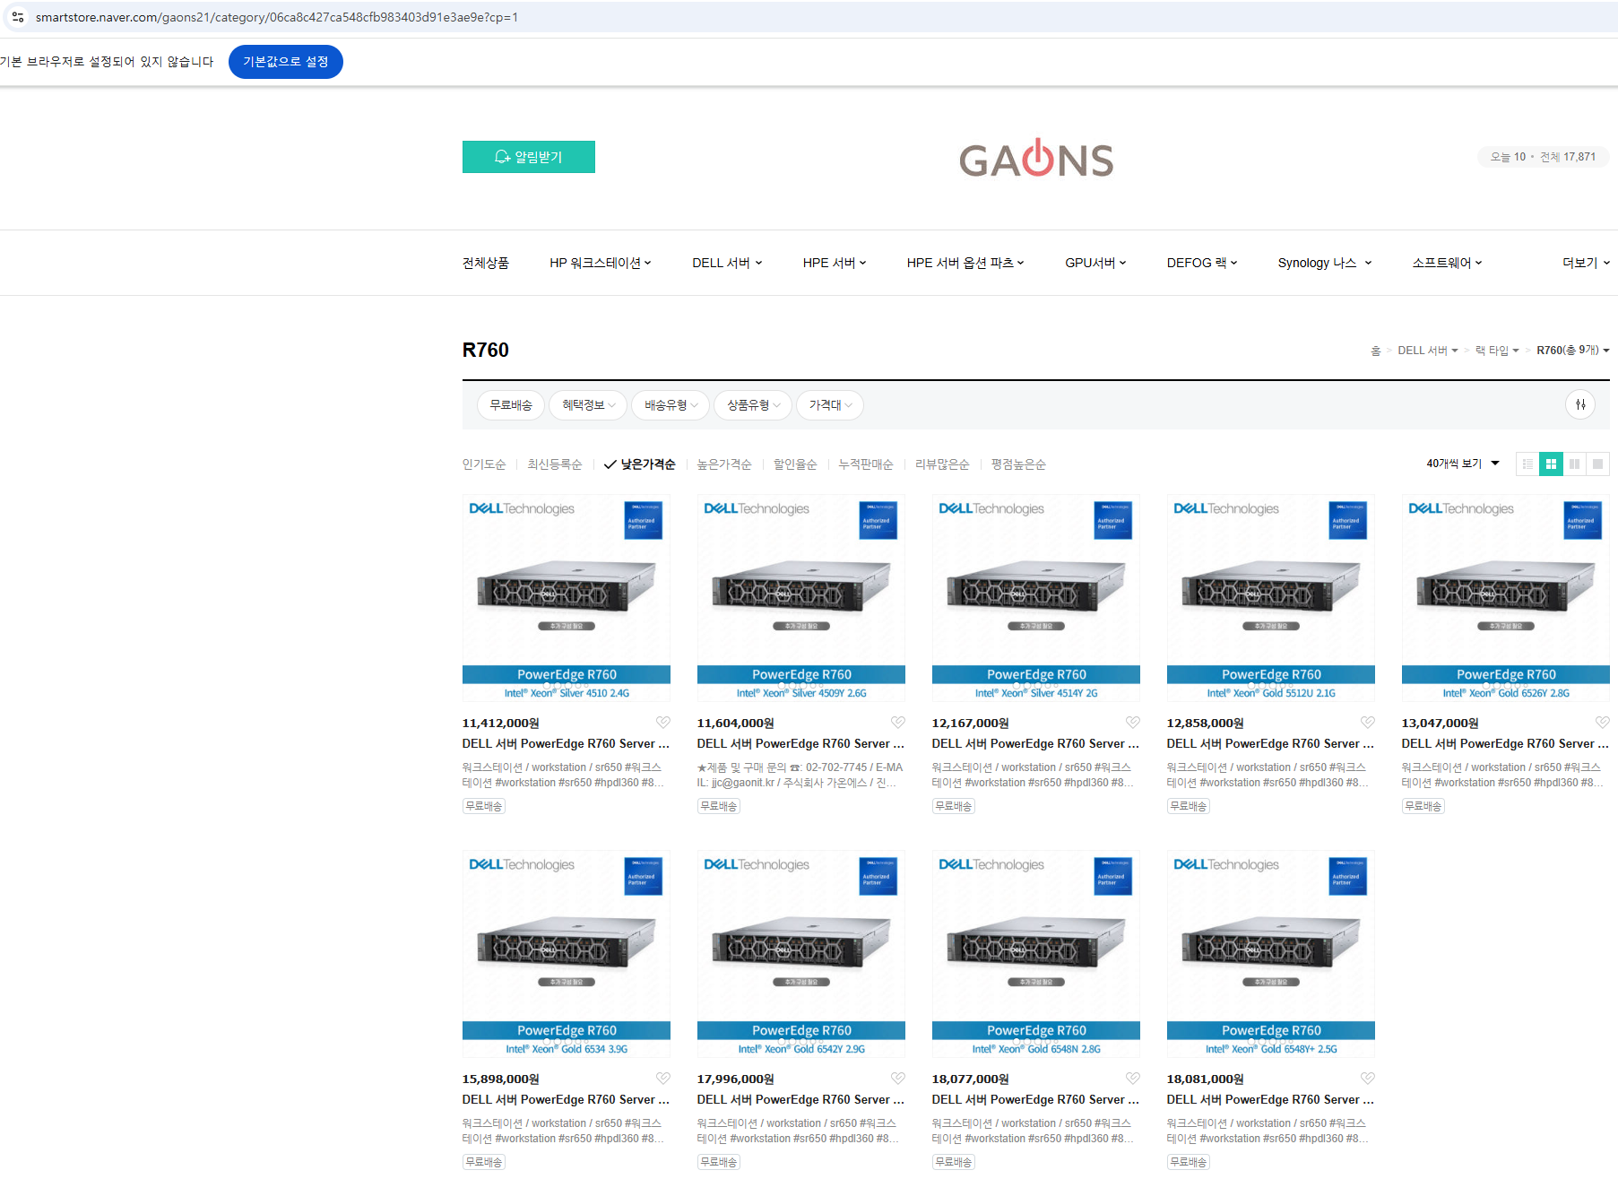Open Xeon Gold 6548N 2.8G product thumbnail
Screen dimensions: 1618x1179
tap(1036, 954)
